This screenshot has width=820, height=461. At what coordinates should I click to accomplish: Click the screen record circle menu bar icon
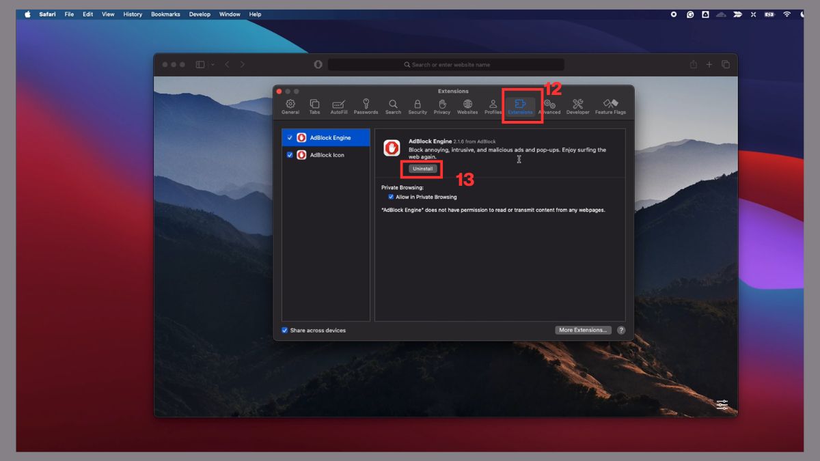tap(674, 14)
